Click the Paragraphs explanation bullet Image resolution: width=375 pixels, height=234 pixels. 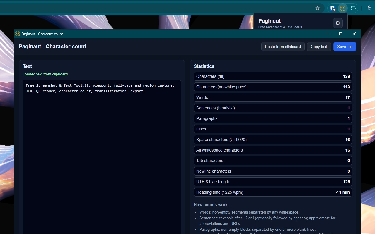(x=257, y=229)
